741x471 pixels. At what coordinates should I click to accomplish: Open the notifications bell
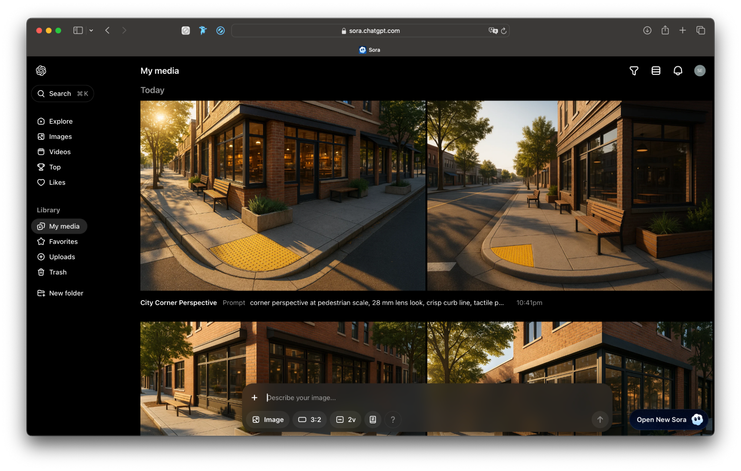678,70
